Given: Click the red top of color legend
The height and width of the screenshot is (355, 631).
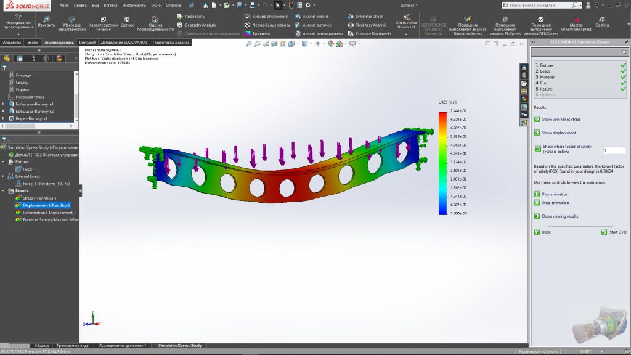Looking at the screenshot, I should 442,115.
